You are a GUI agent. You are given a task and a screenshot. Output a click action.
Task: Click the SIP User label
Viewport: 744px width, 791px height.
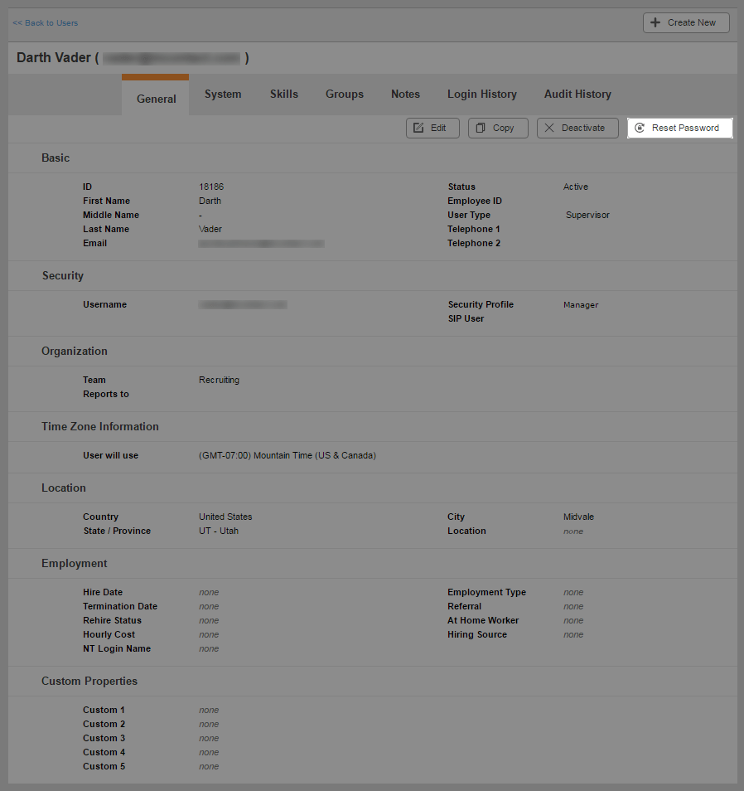point(466,319)
